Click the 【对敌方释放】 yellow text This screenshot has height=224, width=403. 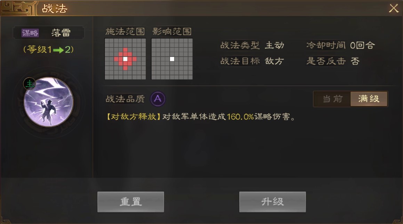[x=134, y=117]
